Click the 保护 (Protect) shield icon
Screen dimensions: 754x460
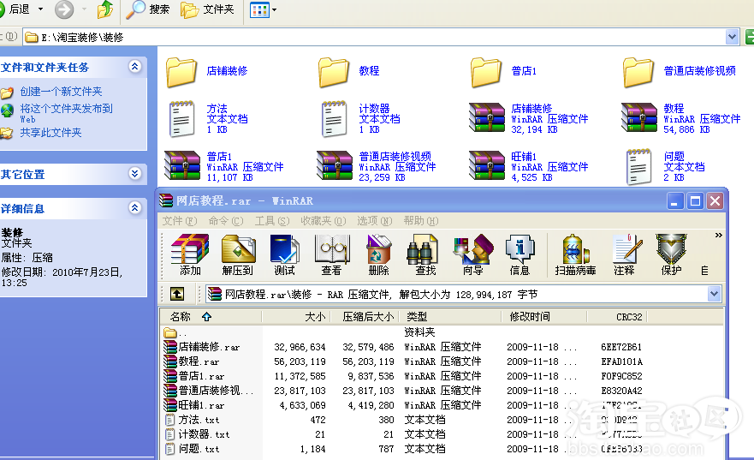pyautogui.click(x=671, y=254)
